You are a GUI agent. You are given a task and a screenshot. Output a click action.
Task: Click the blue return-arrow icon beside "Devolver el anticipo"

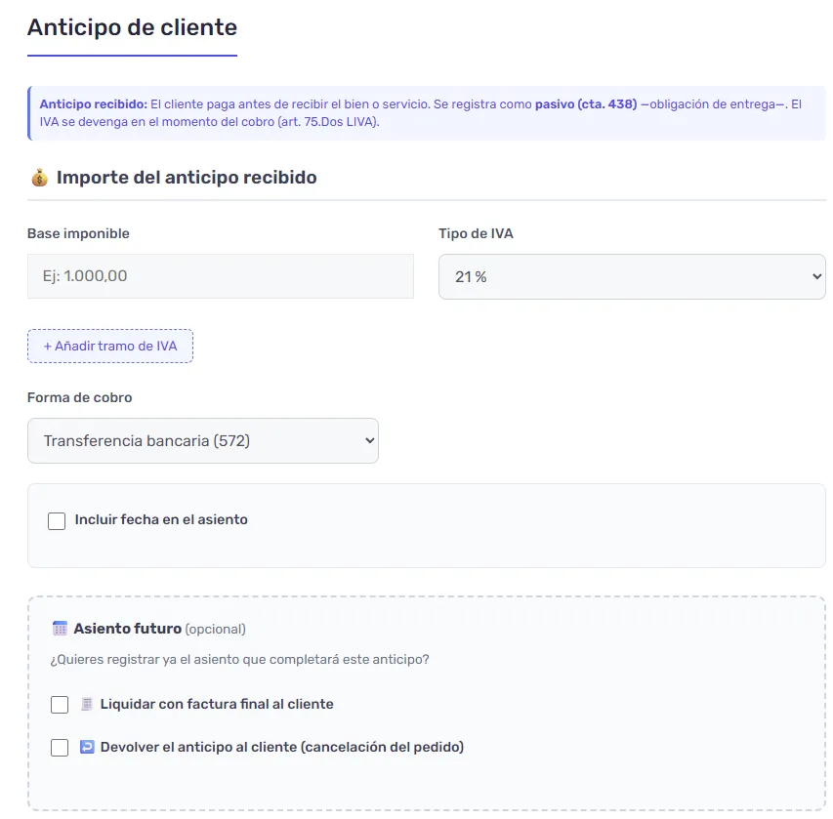tap(89, 748)
